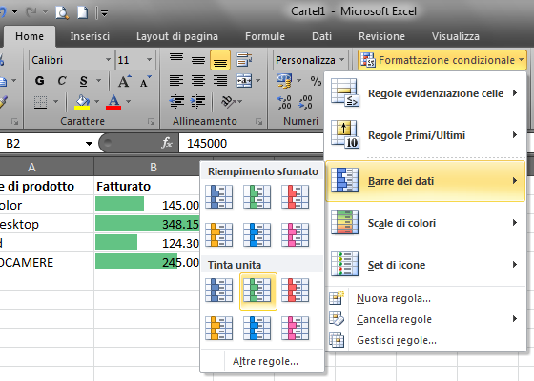Screen dimensions: 534x381
Task: Select cell with value 348.15
Action: click(148, 224)
